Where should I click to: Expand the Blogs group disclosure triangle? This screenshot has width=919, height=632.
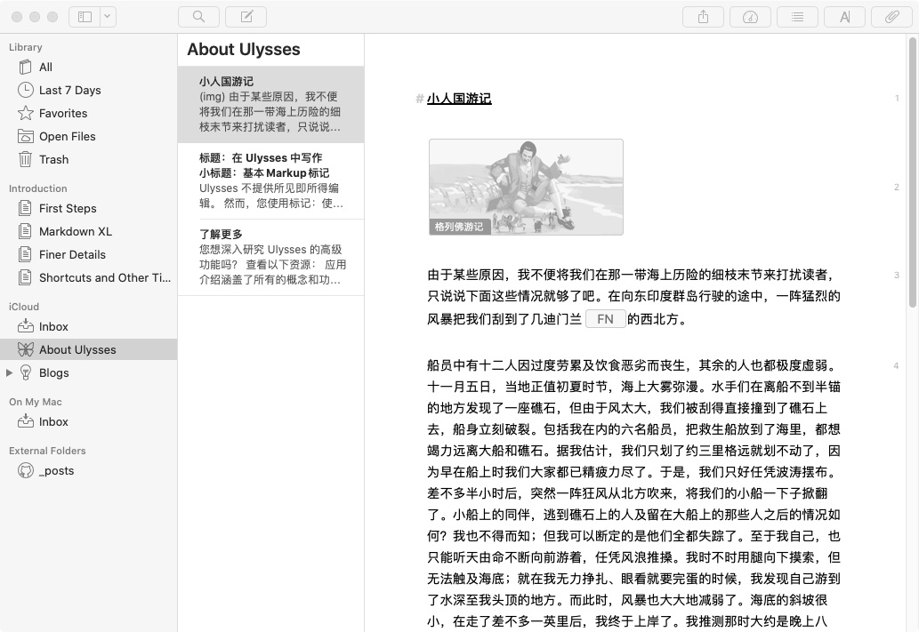(9, 372)
